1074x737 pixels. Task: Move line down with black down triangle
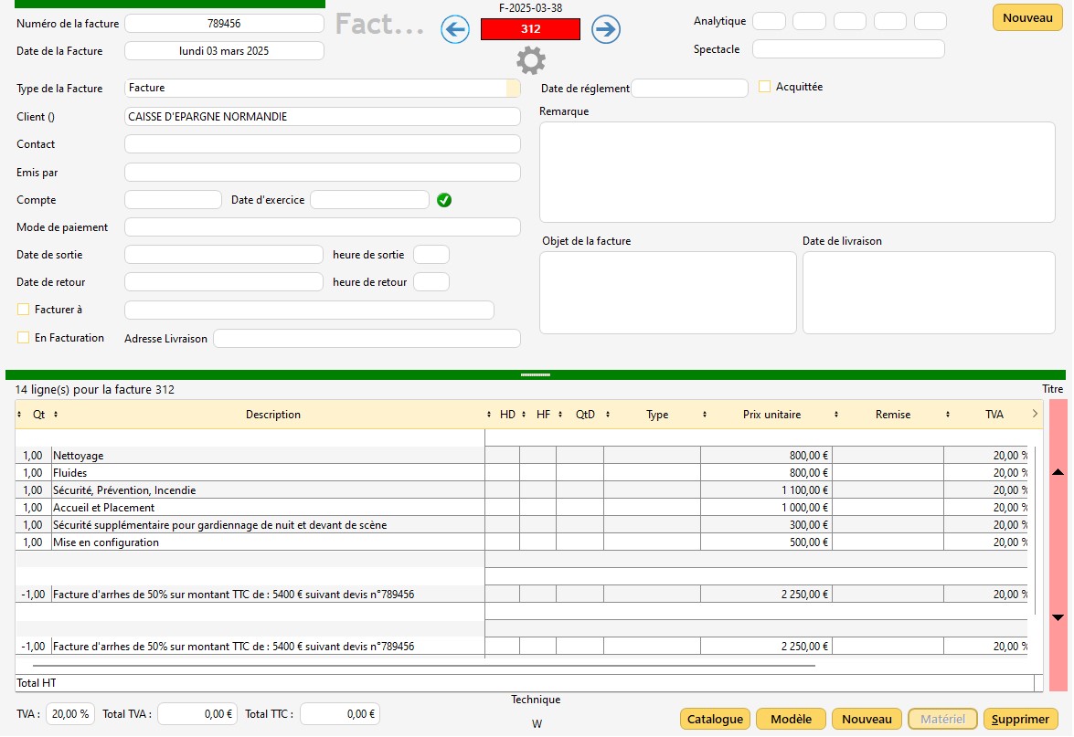click(x=1058, y=618)
